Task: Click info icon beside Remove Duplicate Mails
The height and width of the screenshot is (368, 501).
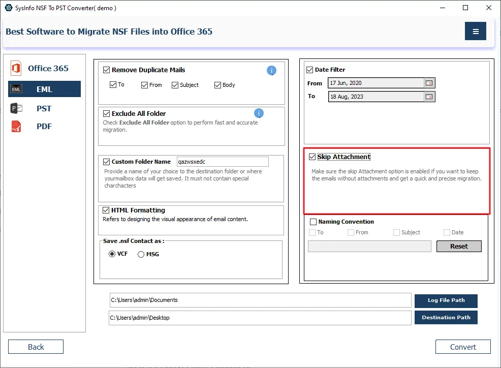Action: 271,71
